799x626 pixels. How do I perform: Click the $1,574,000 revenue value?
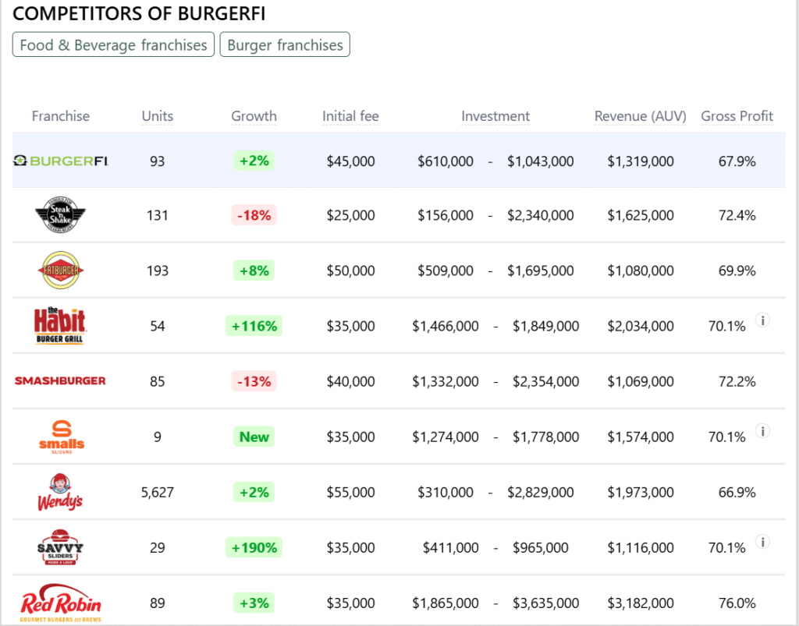coord(641,437)
